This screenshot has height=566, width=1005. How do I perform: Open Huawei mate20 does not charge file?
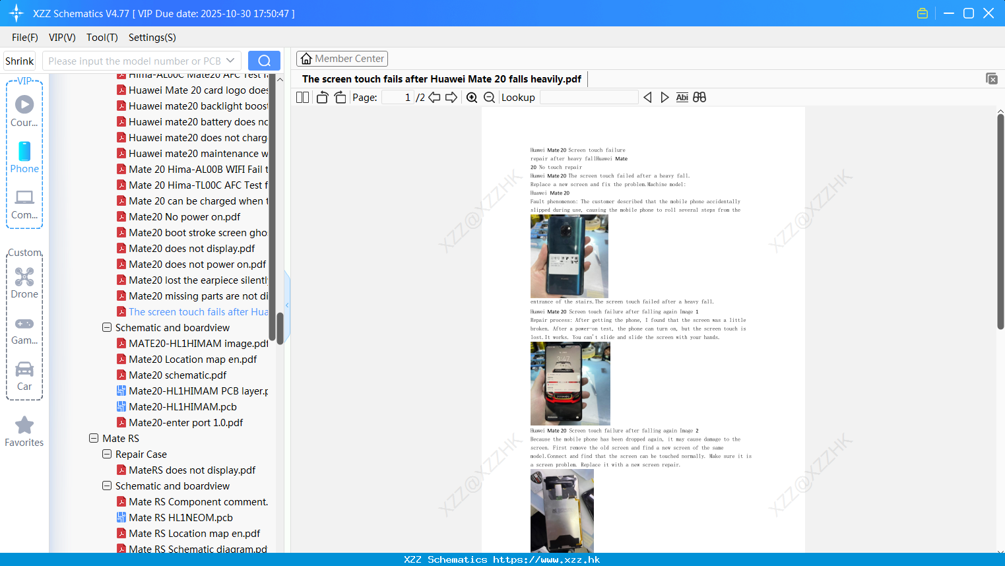[193, 138]
